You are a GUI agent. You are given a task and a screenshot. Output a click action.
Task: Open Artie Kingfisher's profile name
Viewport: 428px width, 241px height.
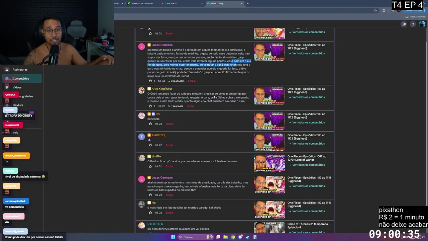tap(162, 89)
